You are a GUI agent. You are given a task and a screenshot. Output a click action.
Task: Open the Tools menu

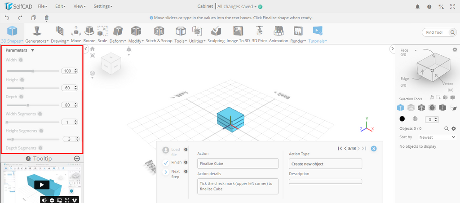pyautogui.click(x=181, y=34)
